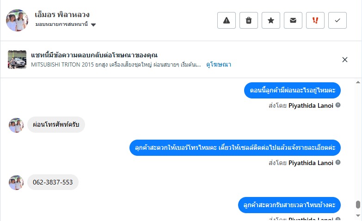Delete conversation with the trash icon
Viewport: 362px width, 221px height.
click(249, 20)
